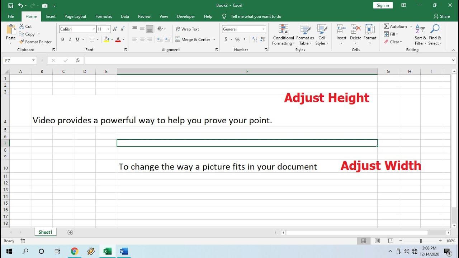
Task: Toggle Italic formatting
Action: [70, 39]
